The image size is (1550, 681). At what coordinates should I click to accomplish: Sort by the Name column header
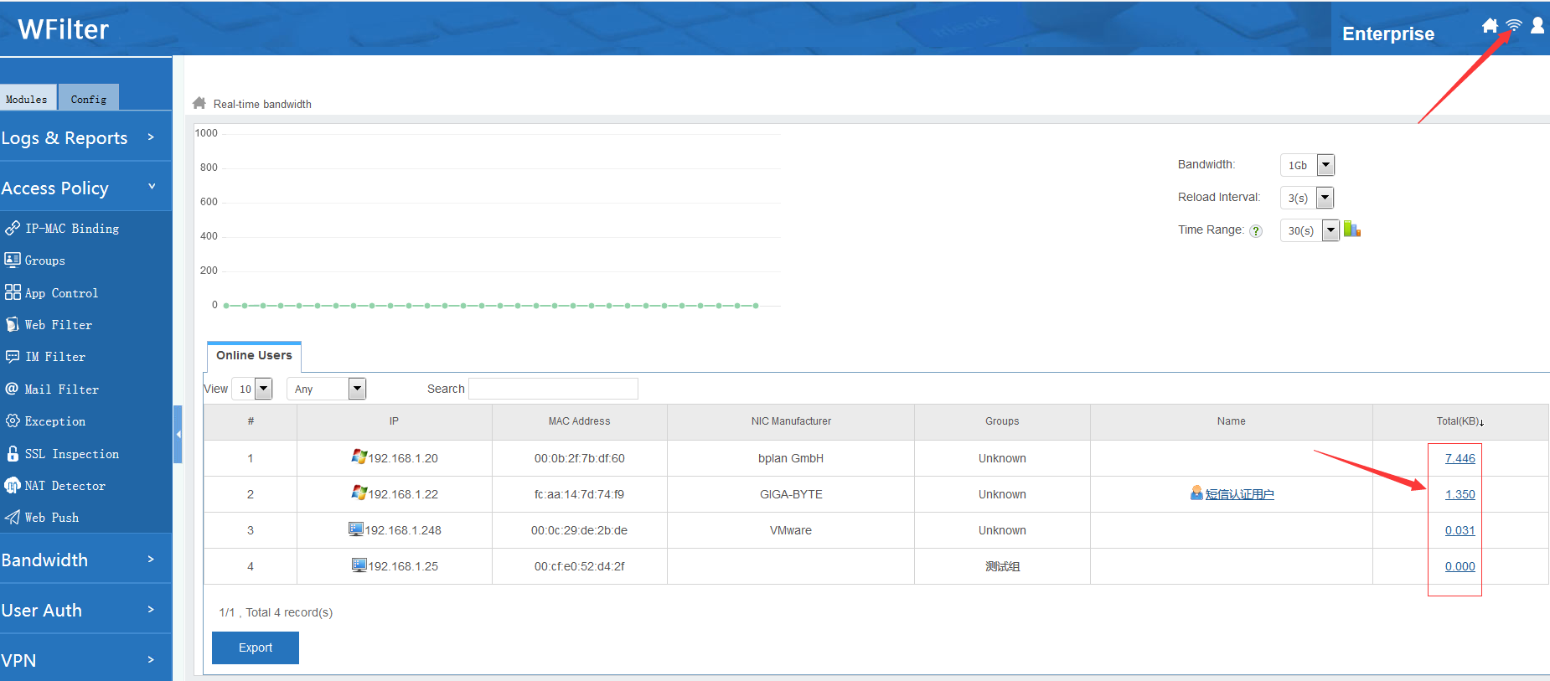click(1231, 421)
